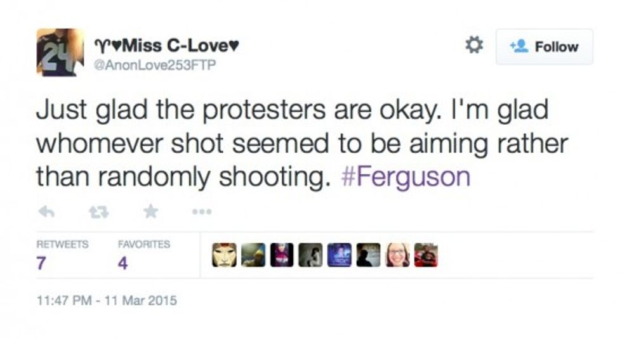Image resolution: width=622 pixels, height=339 pixels.
Task: Click the Miss C-Love display name
Action: (x=168, y=46)
